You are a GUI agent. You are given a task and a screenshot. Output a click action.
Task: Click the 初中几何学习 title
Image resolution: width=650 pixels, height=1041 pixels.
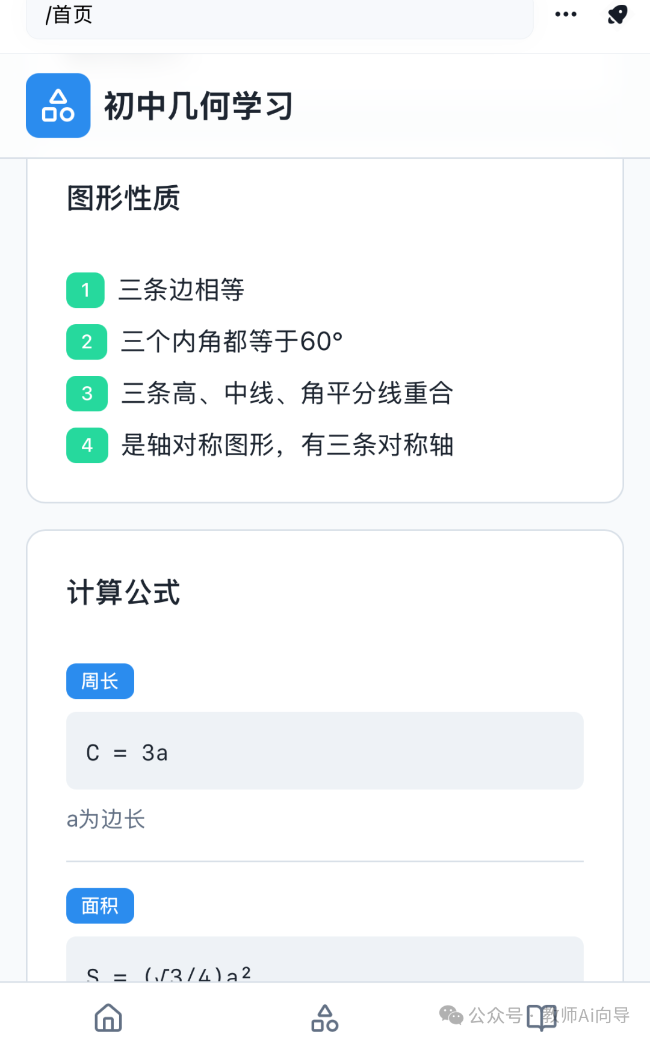click(199, 106)
